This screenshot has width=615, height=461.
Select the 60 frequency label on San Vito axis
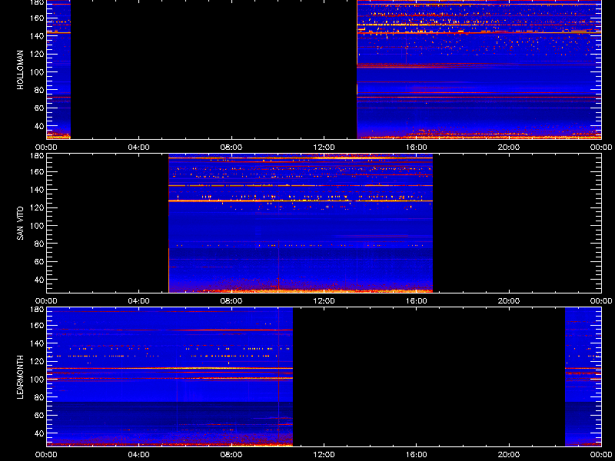coord(40,261)
